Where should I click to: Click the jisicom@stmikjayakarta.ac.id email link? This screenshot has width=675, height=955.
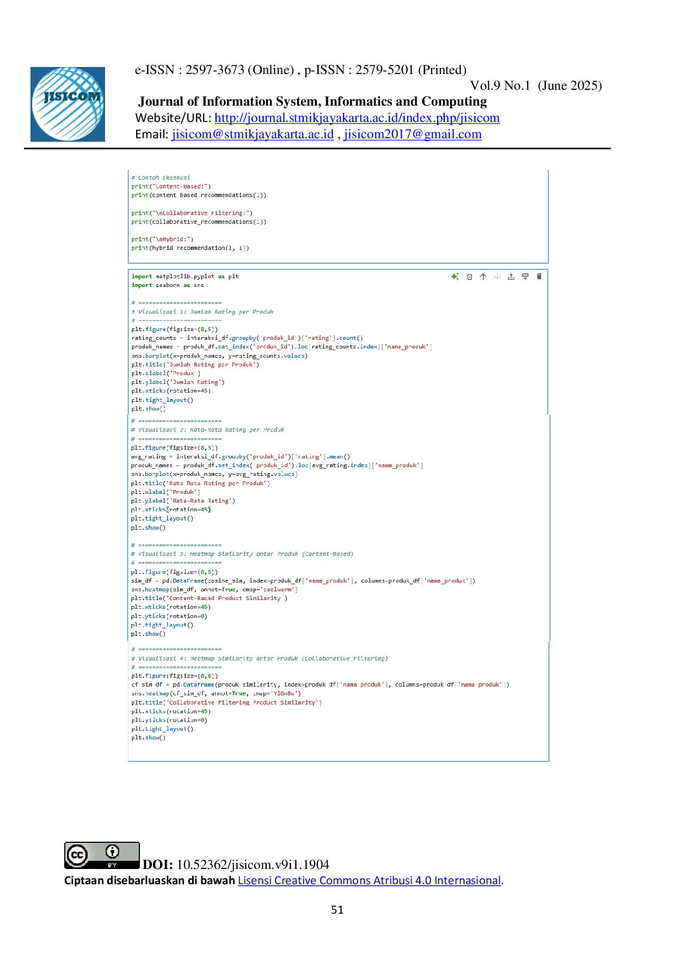click(x=252, y=134)
